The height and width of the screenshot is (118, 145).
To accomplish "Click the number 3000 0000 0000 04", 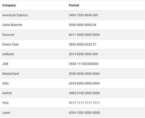I will (x=82, y=25).
